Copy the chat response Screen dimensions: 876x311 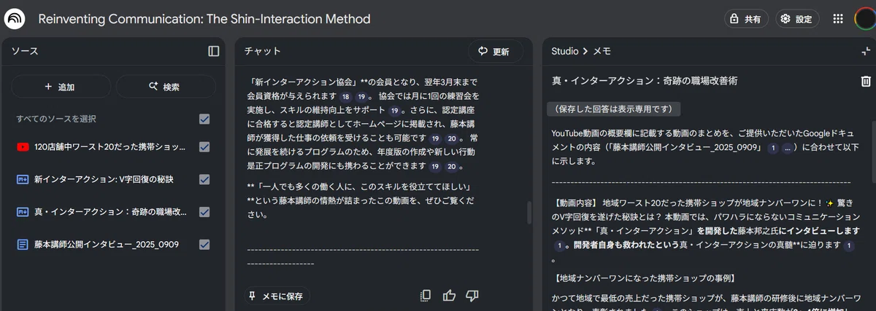click(426, 296)
